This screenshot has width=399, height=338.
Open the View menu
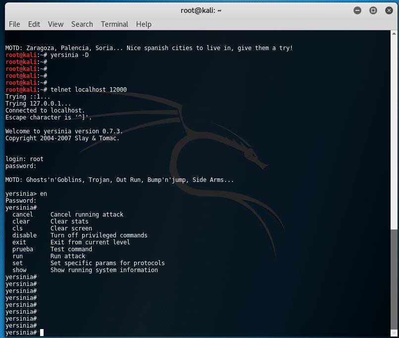(55, 24)
